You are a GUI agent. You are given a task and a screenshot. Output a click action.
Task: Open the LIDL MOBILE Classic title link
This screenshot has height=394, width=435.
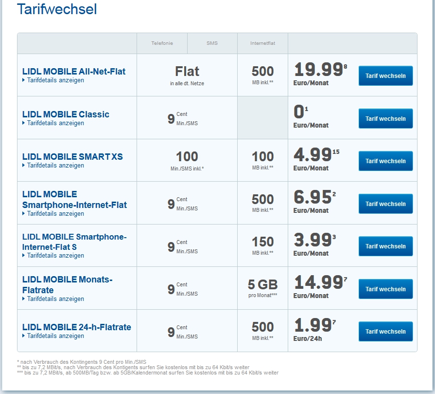point(66,114)
